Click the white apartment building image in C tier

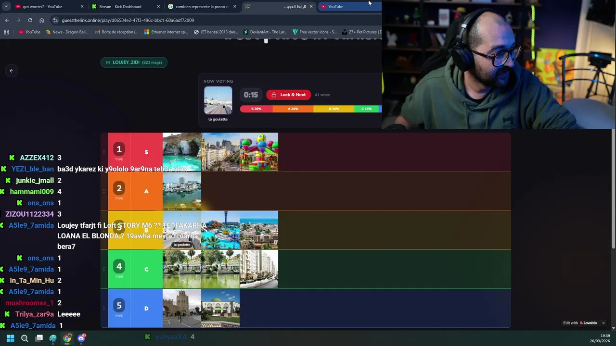pyautogui.click(x=259, y=269)
